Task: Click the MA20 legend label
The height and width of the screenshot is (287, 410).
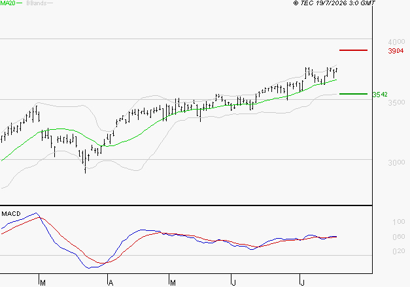Action: coord(8,3)
